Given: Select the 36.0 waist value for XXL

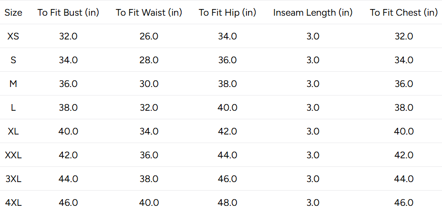Looking at the screenshot, I should pyautogui.click(x=149, y=155).
